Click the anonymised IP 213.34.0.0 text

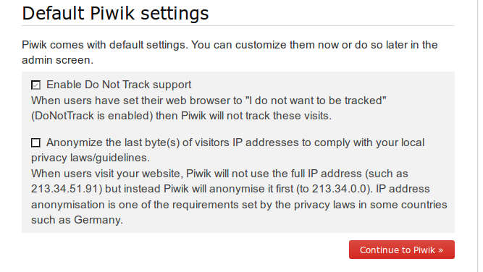(340, 189)
